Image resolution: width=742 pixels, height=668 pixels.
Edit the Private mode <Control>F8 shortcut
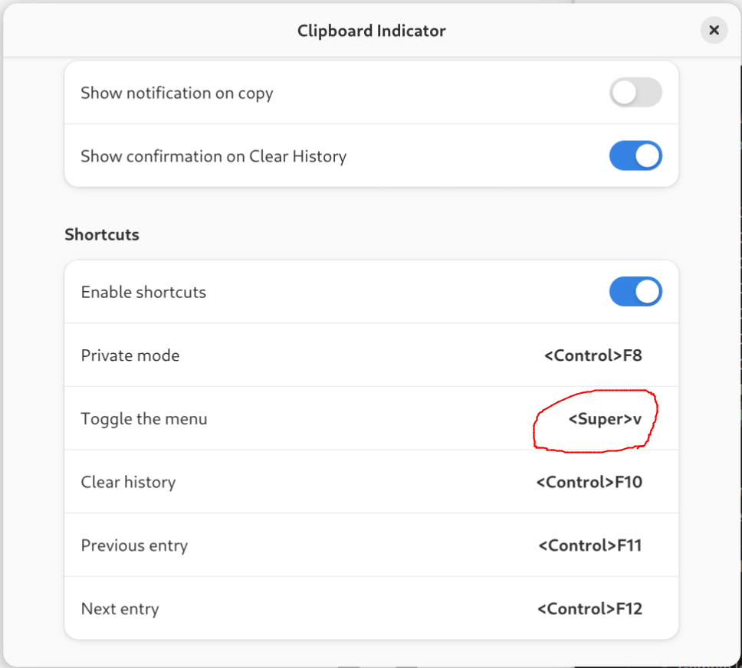pos(593,355)
